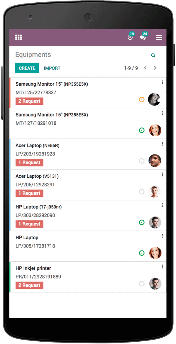Click the search magnifier icon
Image resolution: width=176 pixels, height=344 pixels.
pyautogui.click(x=153, y=55)
